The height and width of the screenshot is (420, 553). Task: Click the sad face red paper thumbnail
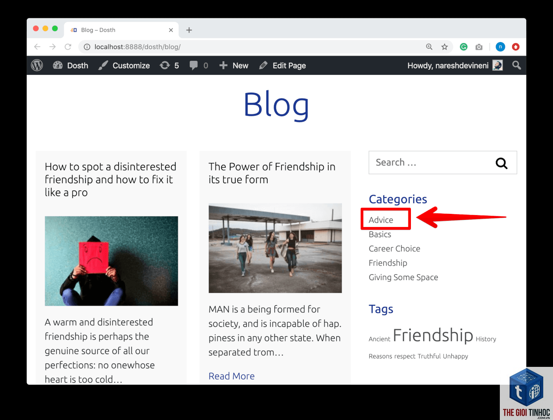point(111,261)
